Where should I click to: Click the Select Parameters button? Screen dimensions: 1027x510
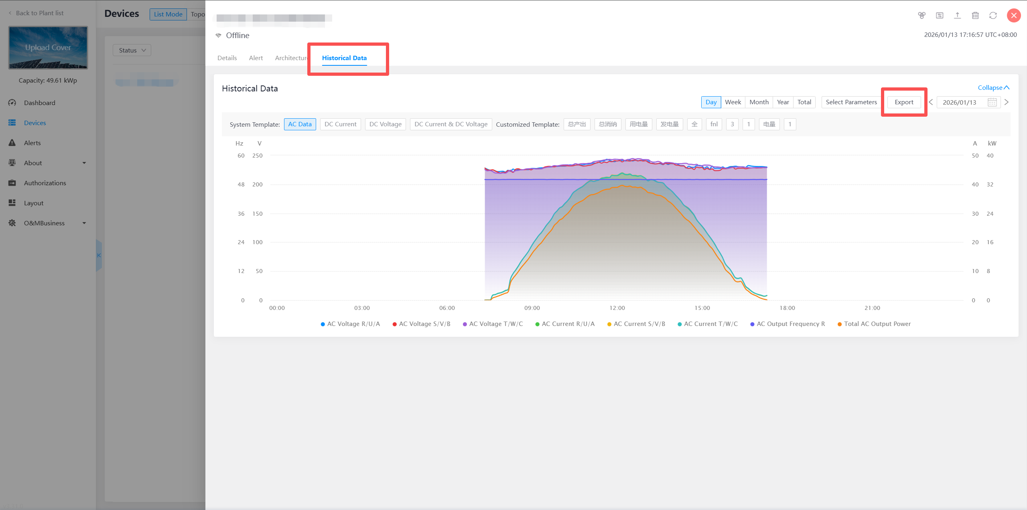851,102
